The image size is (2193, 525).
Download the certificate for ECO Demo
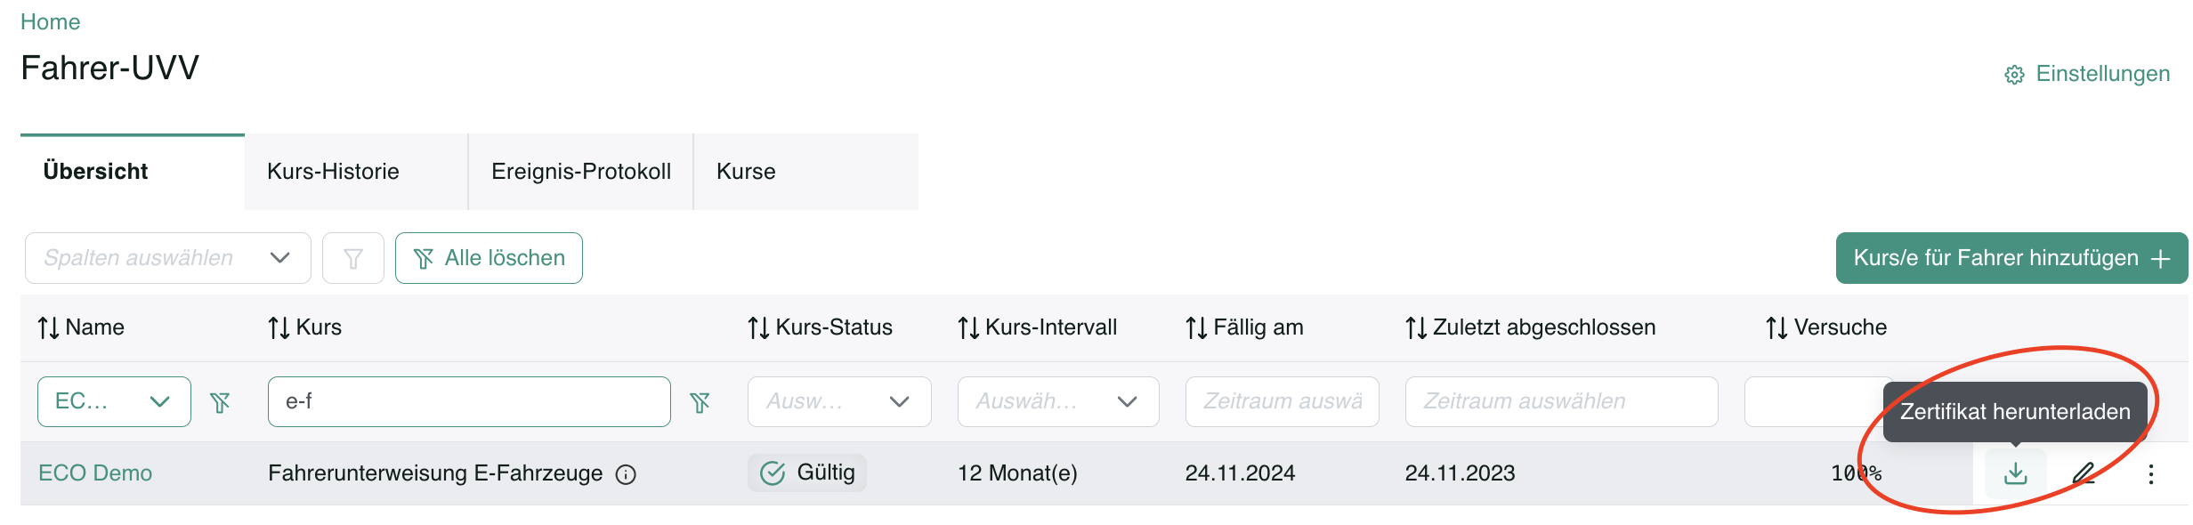click(2015, 473)
